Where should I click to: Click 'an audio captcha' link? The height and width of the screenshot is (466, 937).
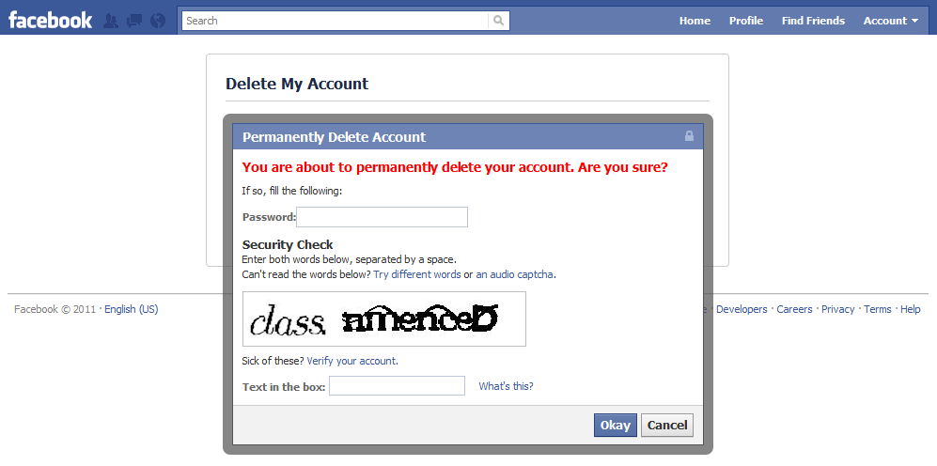click(x=515, y=274)
